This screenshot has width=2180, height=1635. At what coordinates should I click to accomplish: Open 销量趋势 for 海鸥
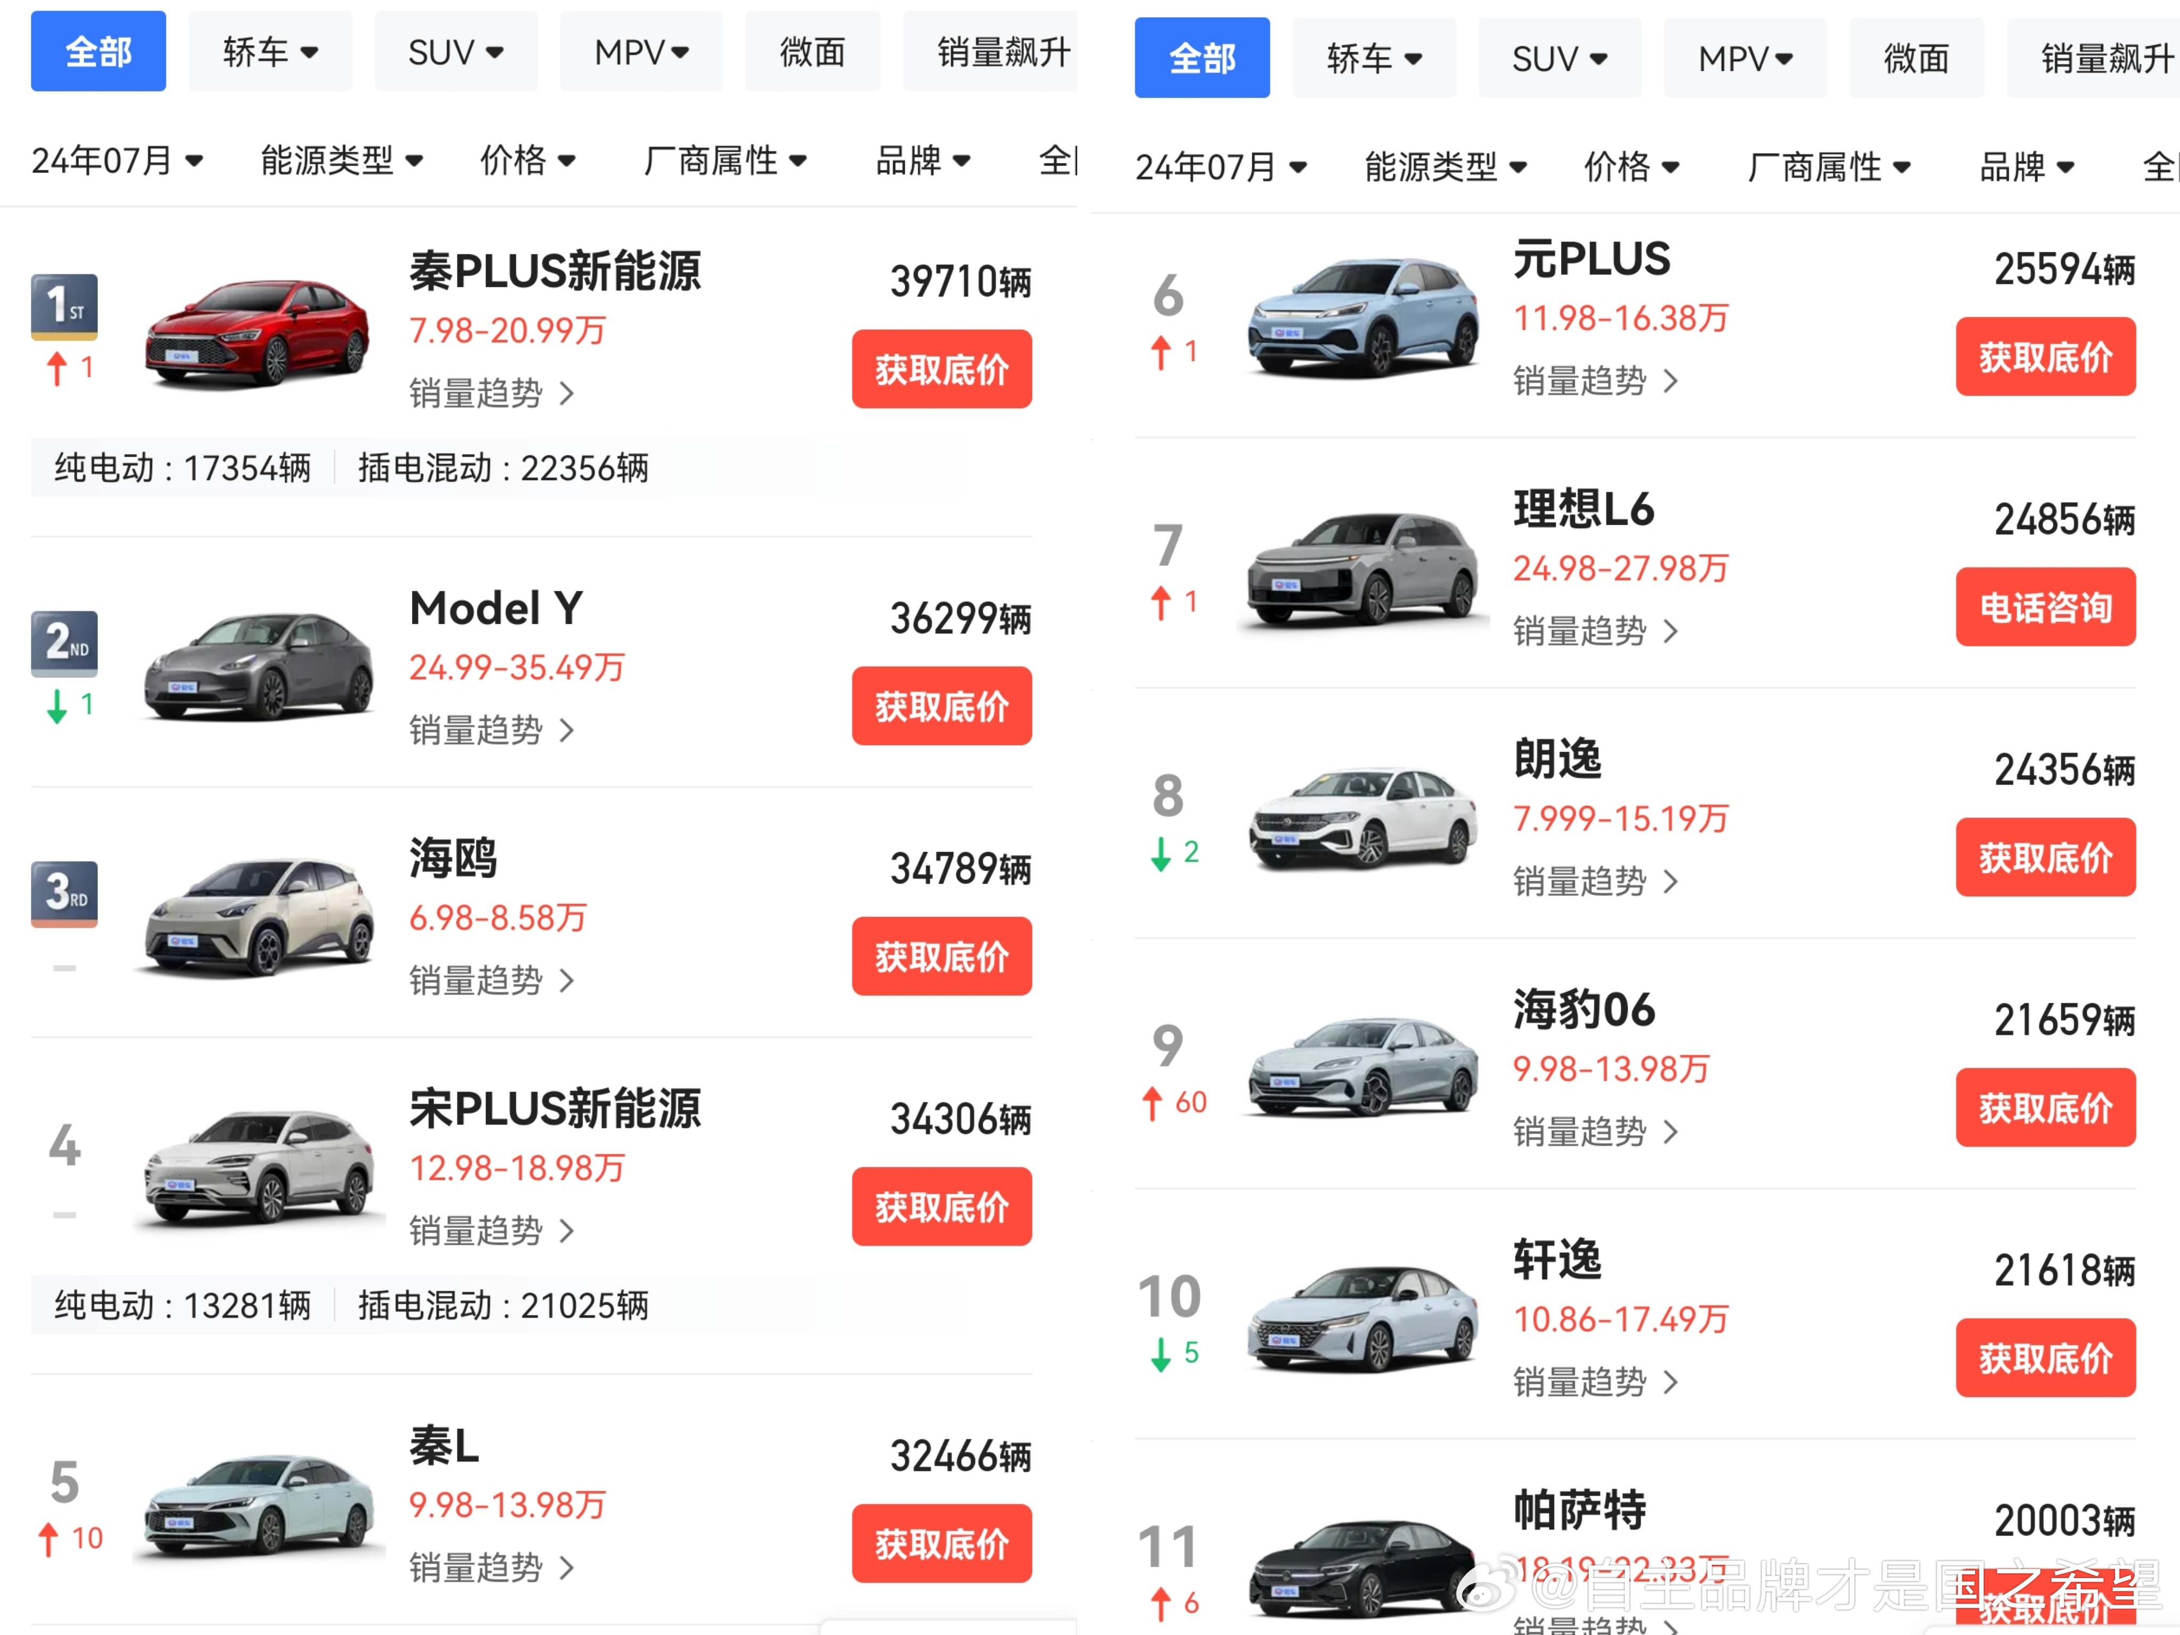coord(492,980)
